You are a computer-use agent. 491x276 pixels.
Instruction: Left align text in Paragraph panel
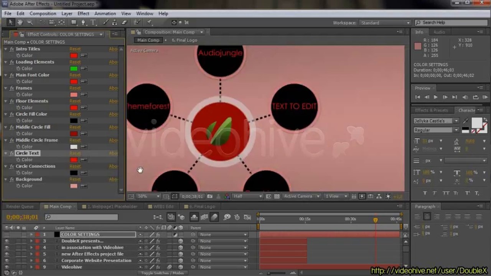click(417, 217)
